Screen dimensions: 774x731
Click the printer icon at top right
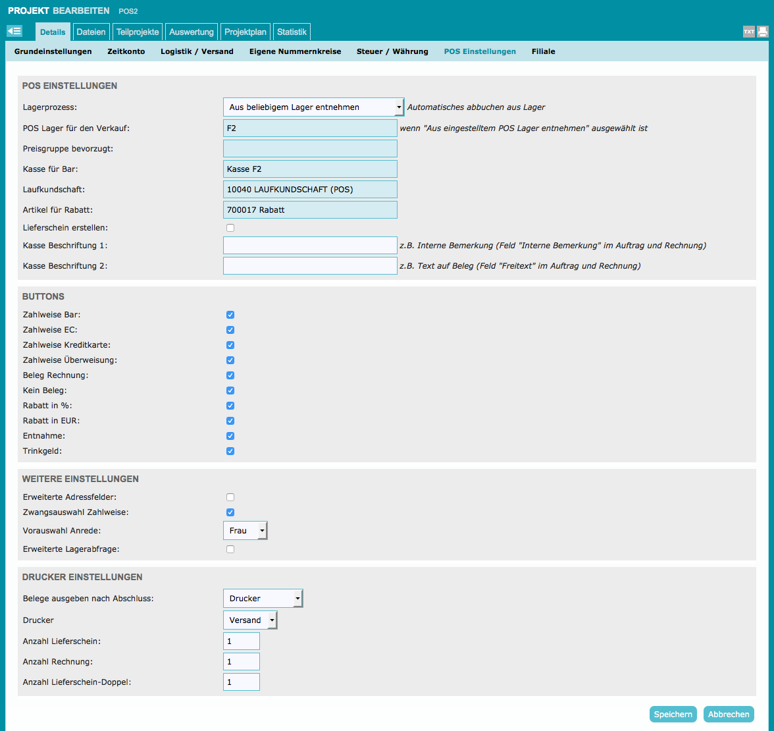[x=762, y=32]
